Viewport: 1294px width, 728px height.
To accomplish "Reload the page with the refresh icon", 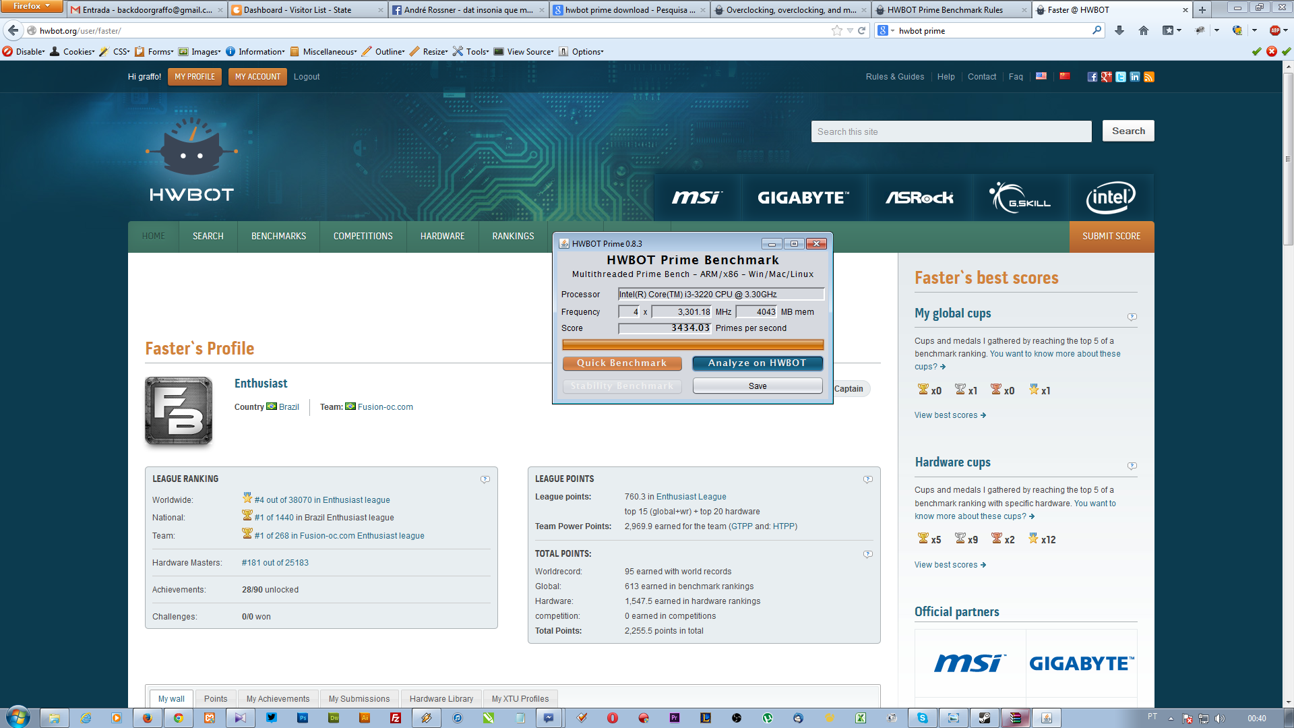I will [861, 30].
